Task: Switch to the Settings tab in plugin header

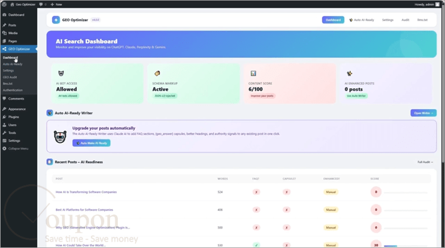Action: pyautogui.click(x=388, y=20)
